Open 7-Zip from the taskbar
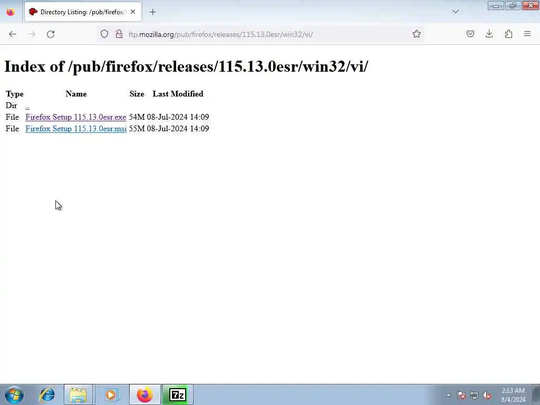The image size is (540, 405). [178, 394]
